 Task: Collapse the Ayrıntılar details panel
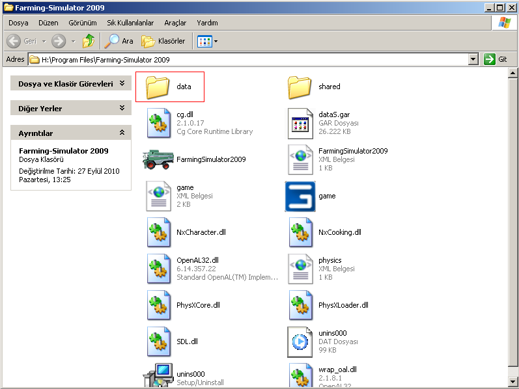[x=122, y=133]
